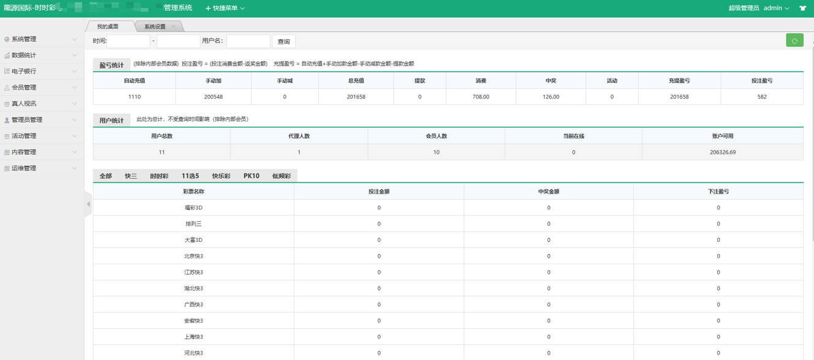This screenshot has height=360, width=814.
Task: Click the start time input field
Action: click(x=129, y=41)
